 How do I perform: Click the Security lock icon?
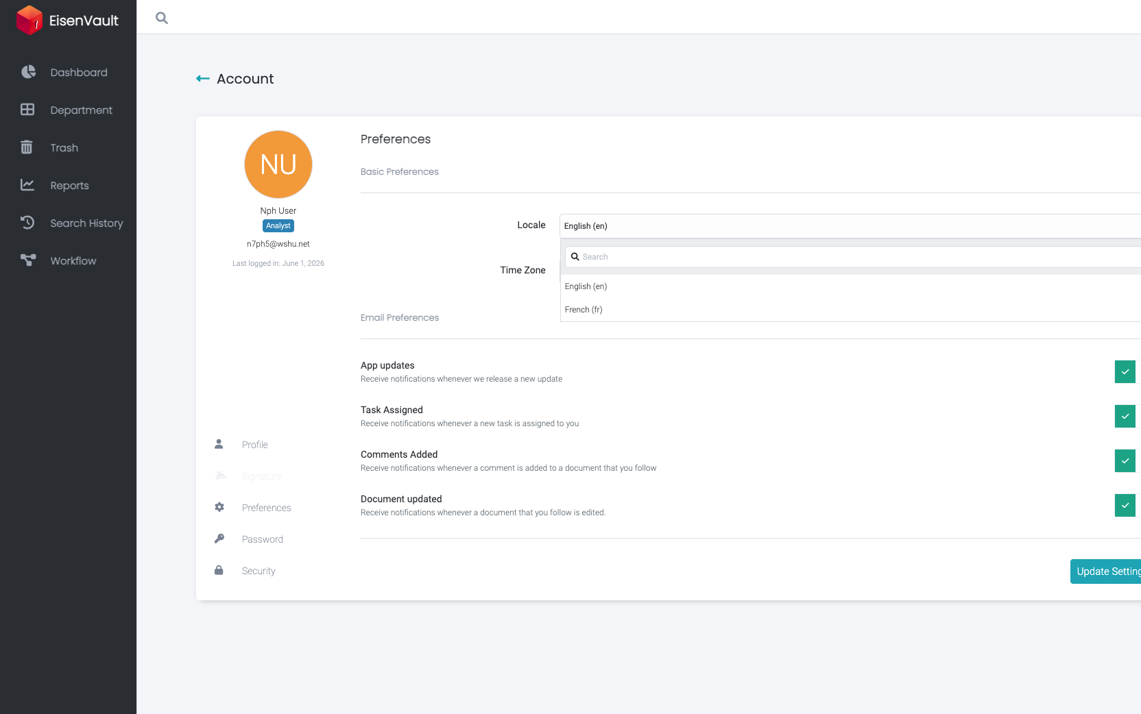(x=219, y=570)
